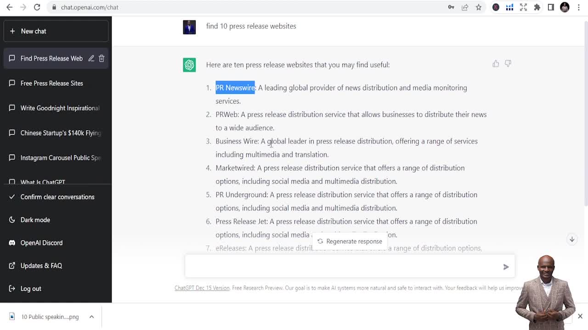This screenshot has height=330, width=588.
Task: Bookmark this page with the star icon
Action: click(479, 7)
